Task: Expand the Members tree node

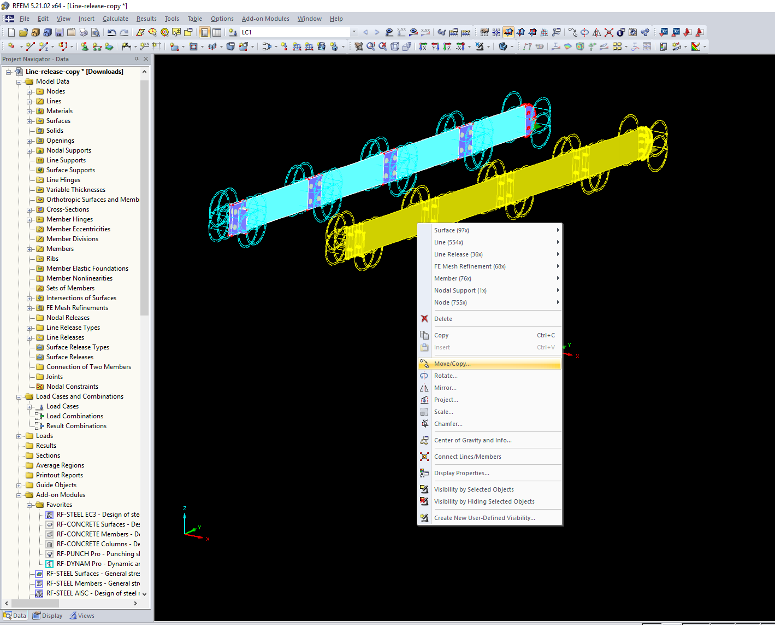Action: point(29,249)
